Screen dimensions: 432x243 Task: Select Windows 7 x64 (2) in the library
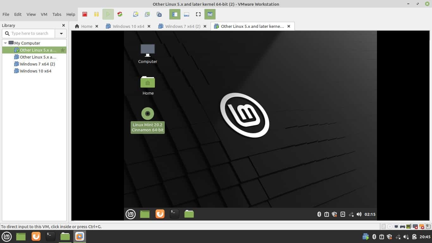pyautogui.click(x=35, y=64)
